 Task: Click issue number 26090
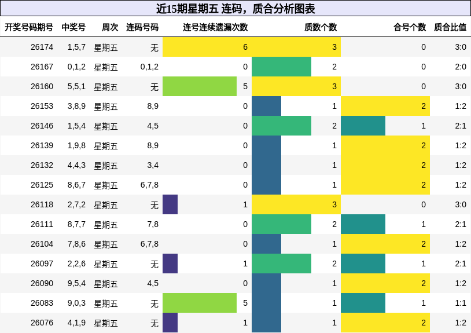click(42, 283)
